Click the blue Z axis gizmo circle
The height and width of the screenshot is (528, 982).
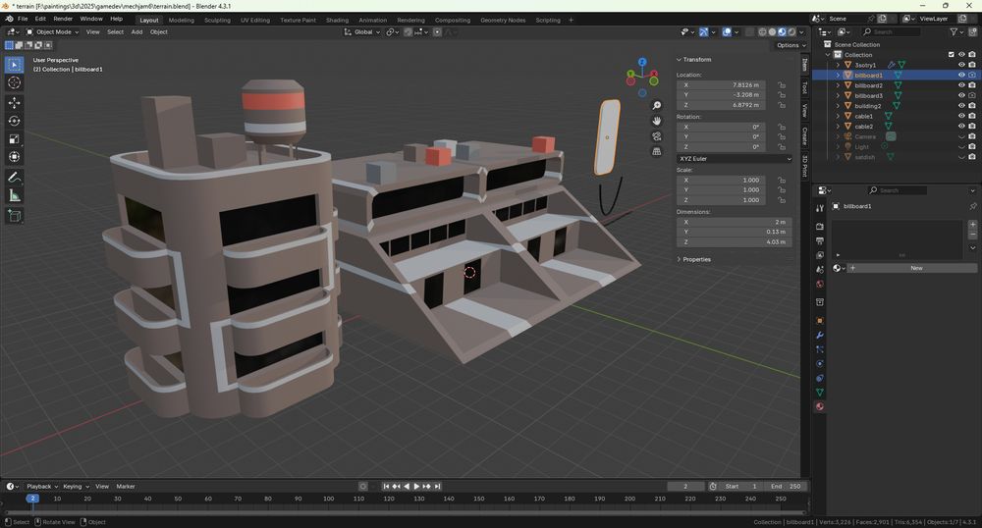click(642, 62)
